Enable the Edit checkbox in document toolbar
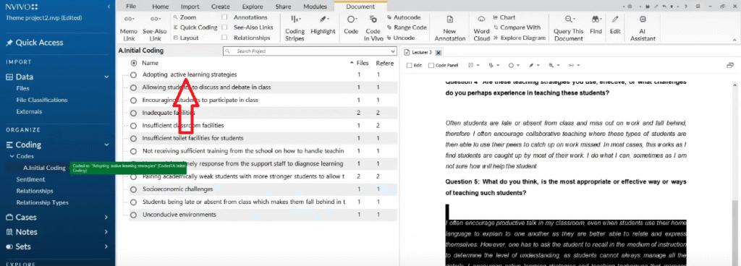Screen dimensions: 741x266 [410, 66]
